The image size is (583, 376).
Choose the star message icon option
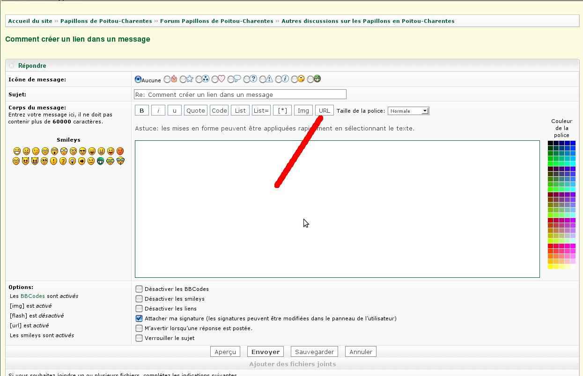[183, 80]
